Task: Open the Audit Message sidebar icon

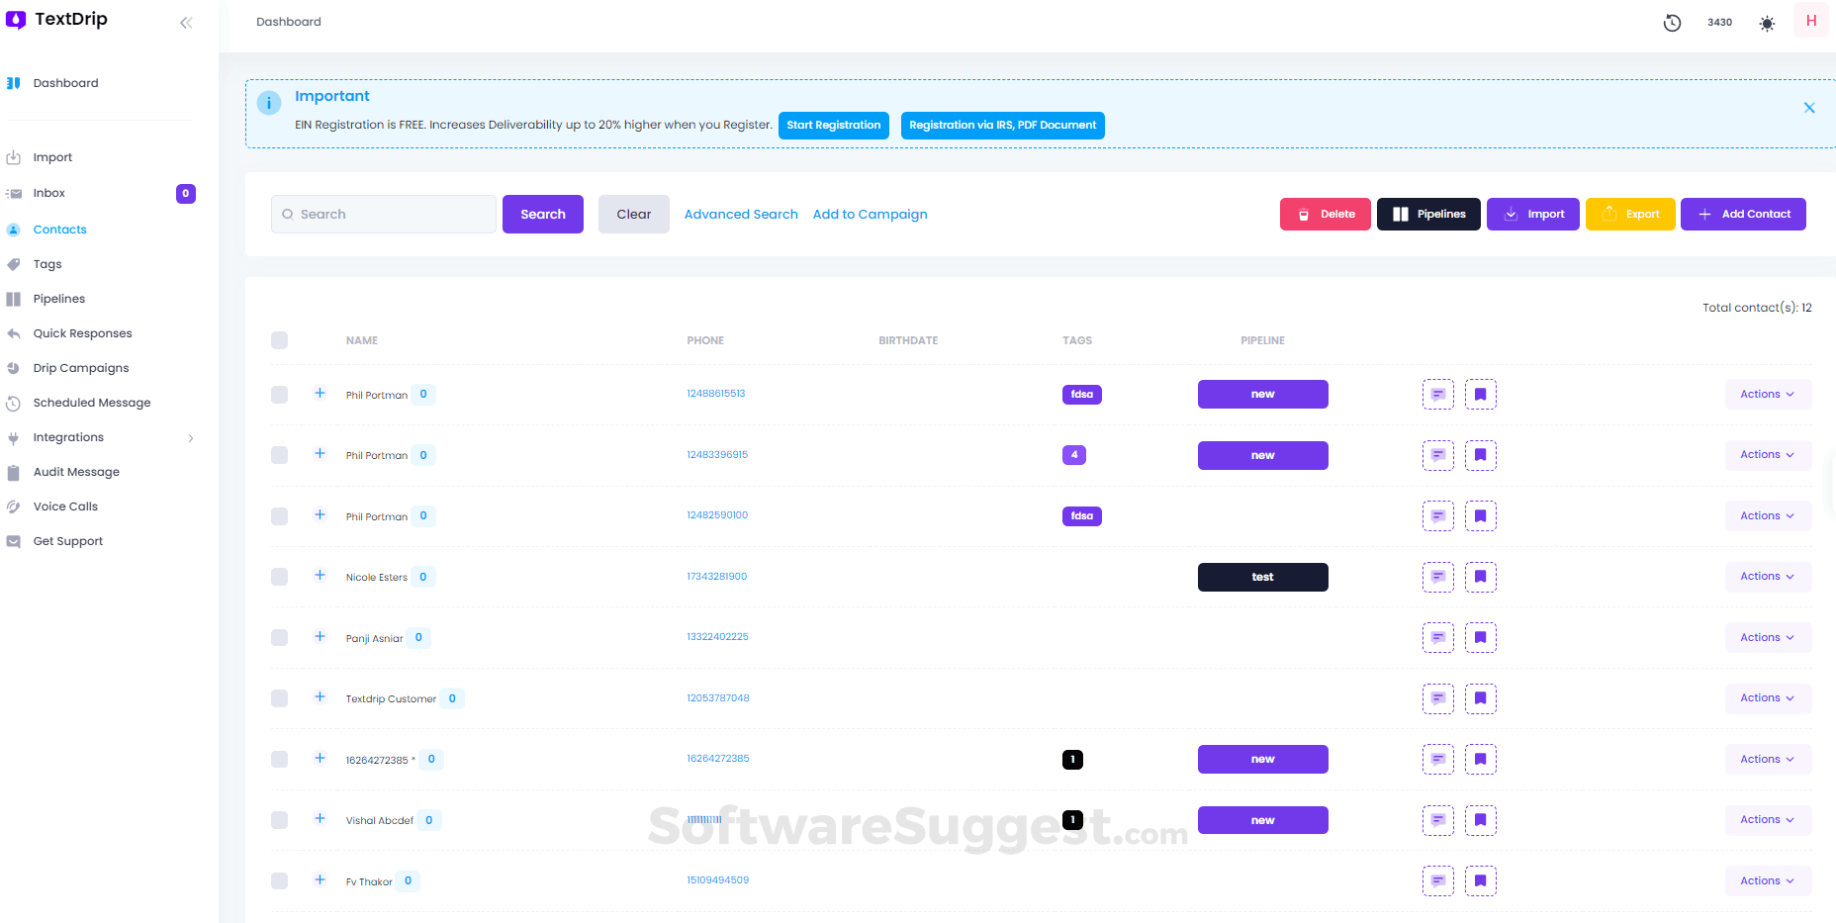Action: [13, 472]
